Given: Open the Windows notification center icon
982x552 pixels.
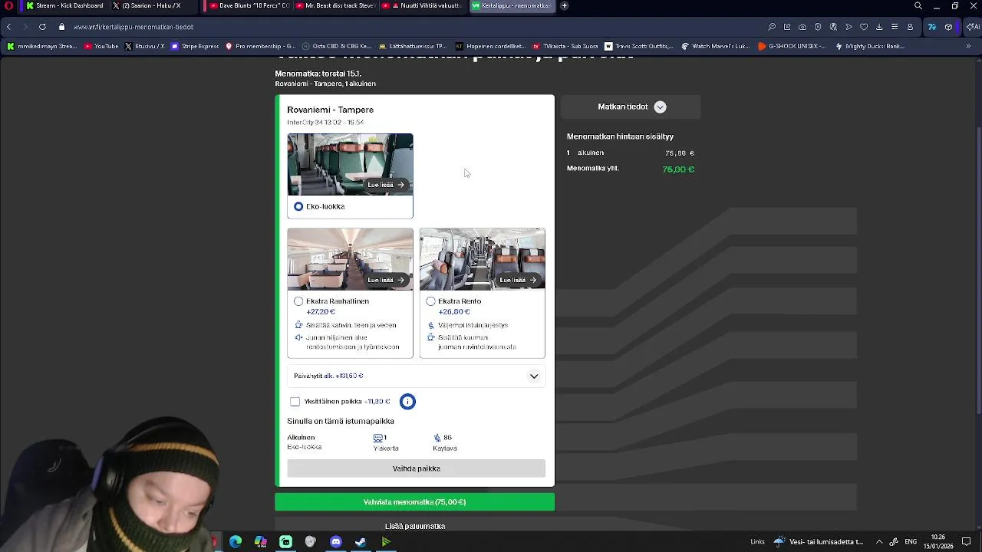Looking at the screenshot, I should [x=967, y=542].
